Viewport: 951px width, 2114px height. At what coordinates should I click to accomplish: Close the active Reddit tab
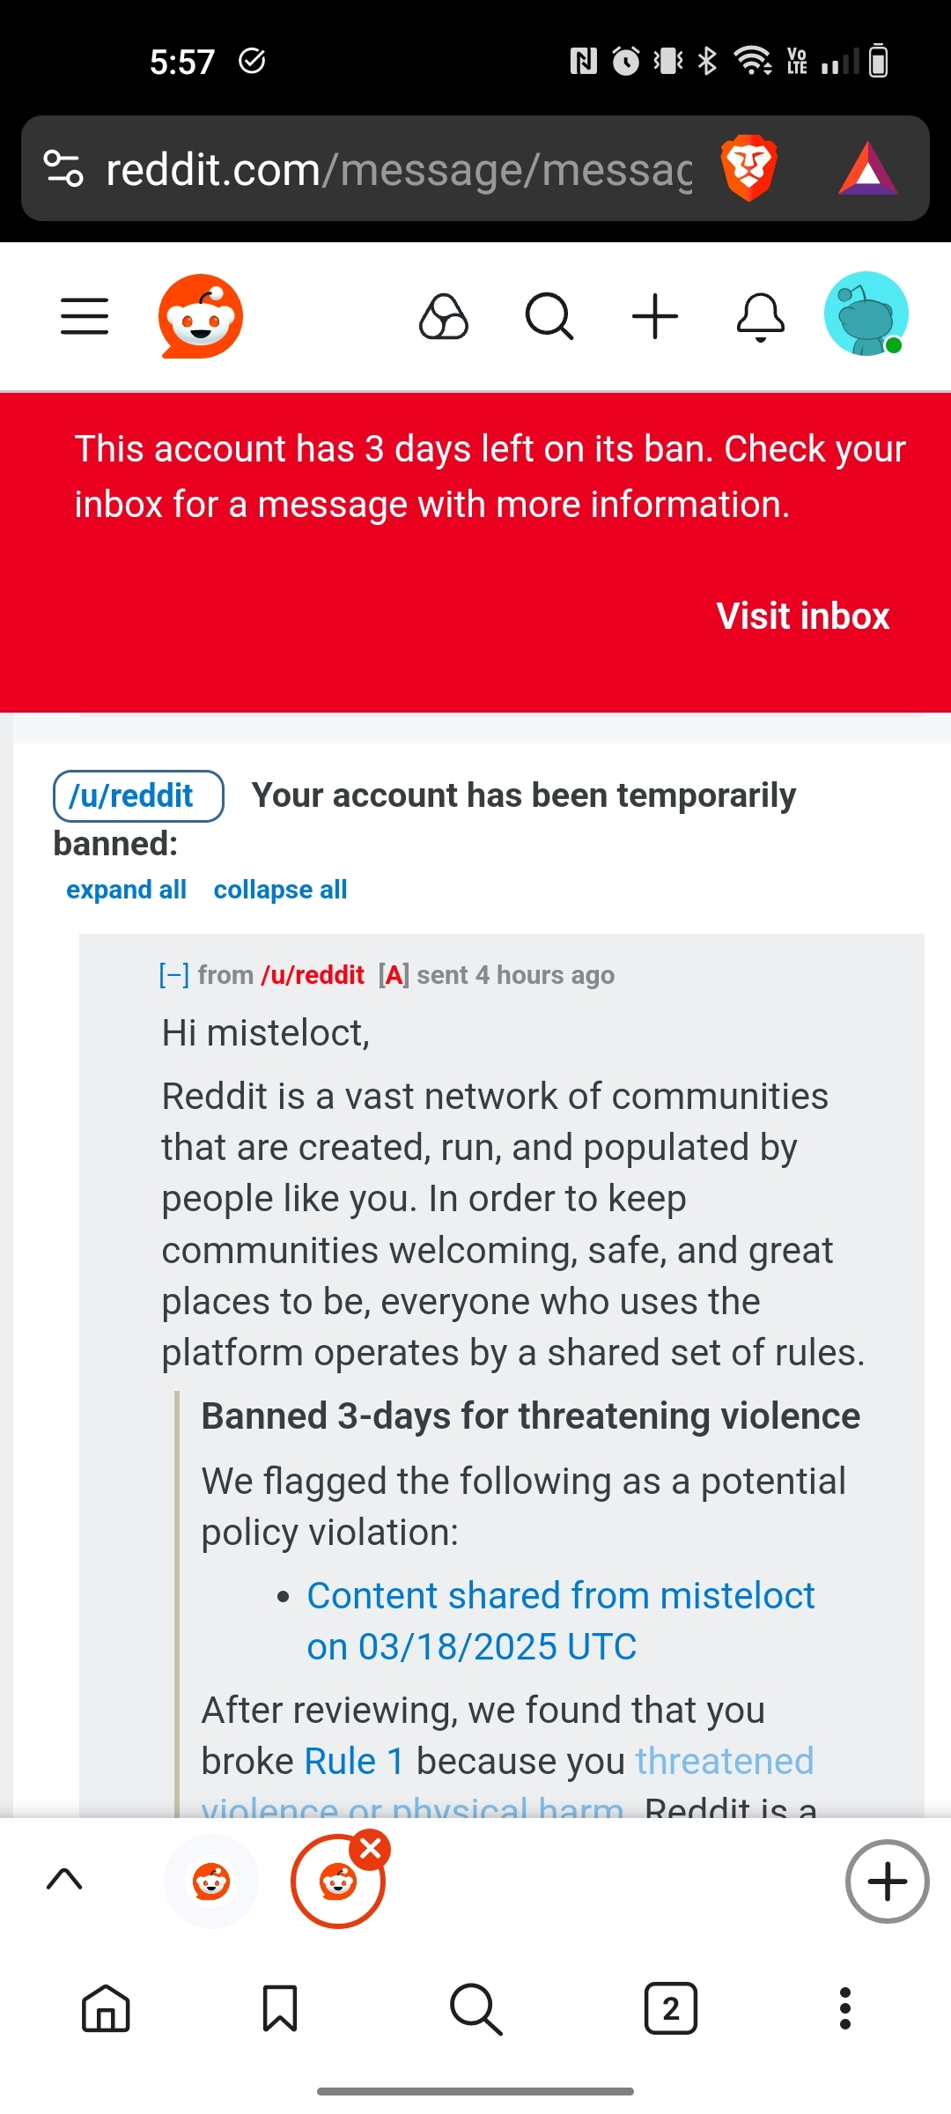point(371,1849)
